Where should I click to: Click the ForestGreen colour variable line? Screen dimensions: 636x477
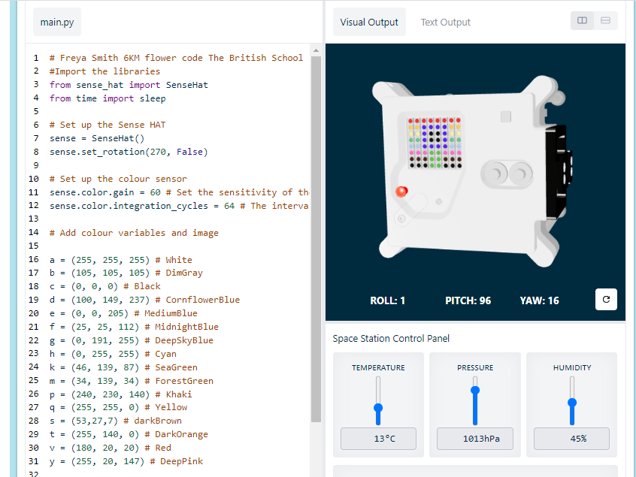132,381
